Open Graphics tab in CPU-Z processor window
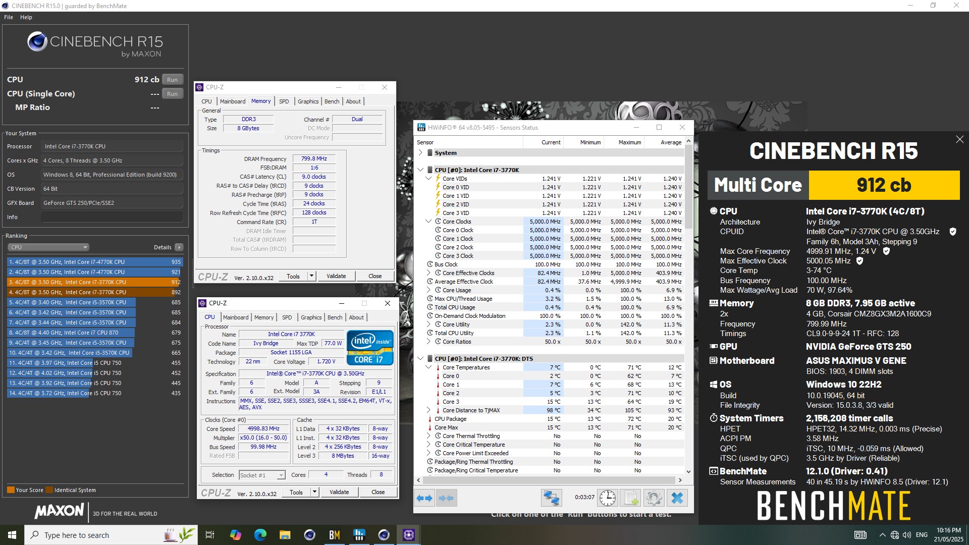 click(x=311, y=317)
